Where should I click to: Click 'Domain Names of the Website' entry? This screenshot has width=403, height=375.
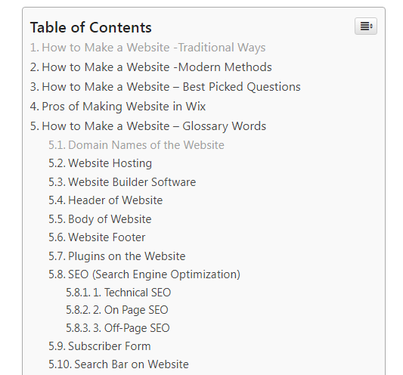pos(136,145)
